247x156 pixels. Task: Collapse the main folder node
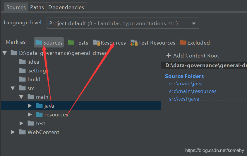click(x=21, y=97)
